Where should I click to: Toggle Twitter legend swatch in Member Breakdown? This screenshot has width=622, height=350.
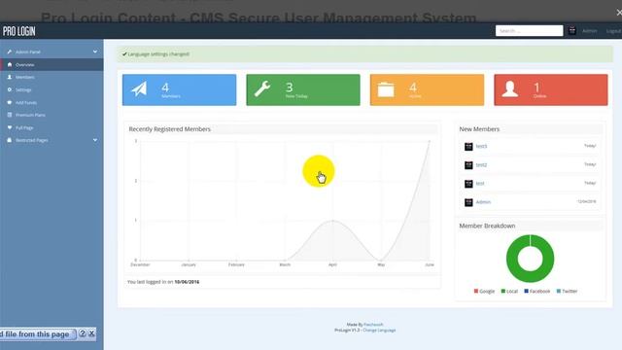coord(559,292)
